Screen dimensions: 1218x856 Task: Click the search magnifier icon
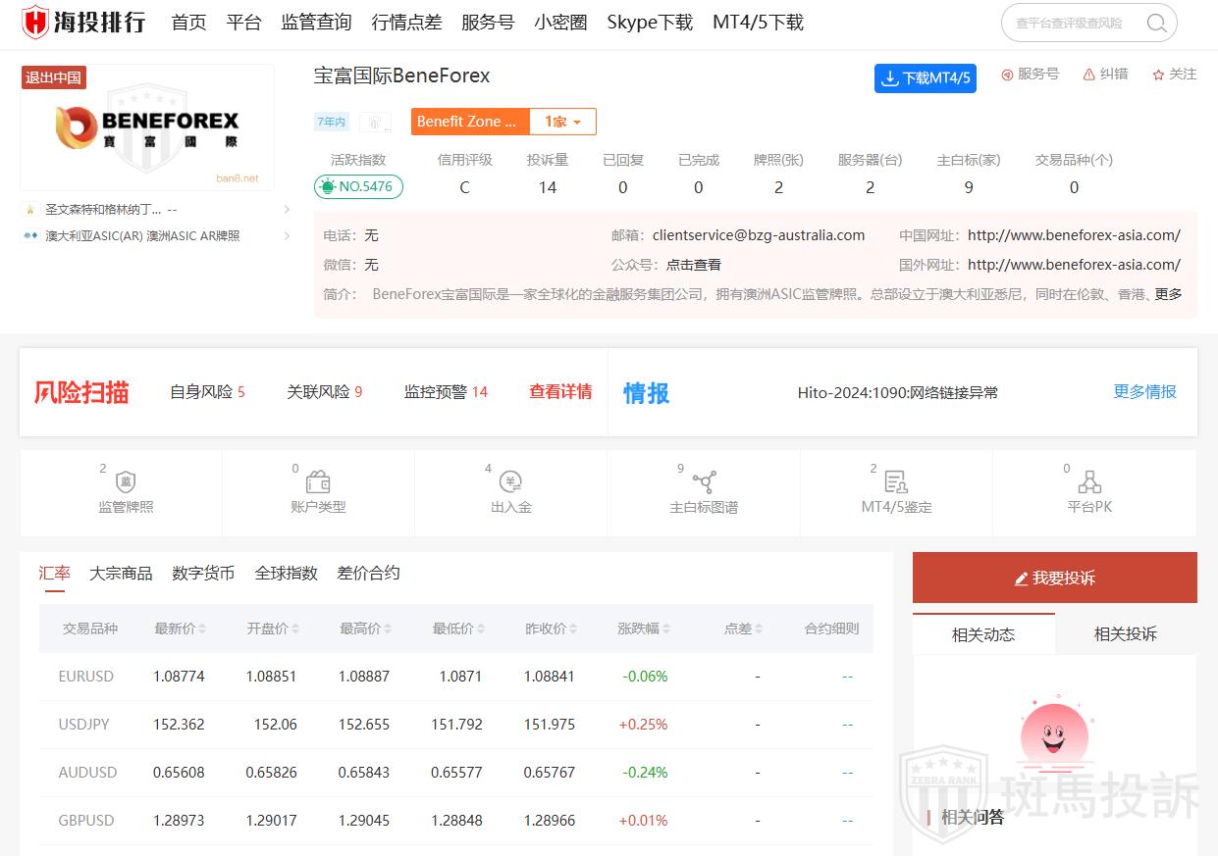[x=1156, y=24]
